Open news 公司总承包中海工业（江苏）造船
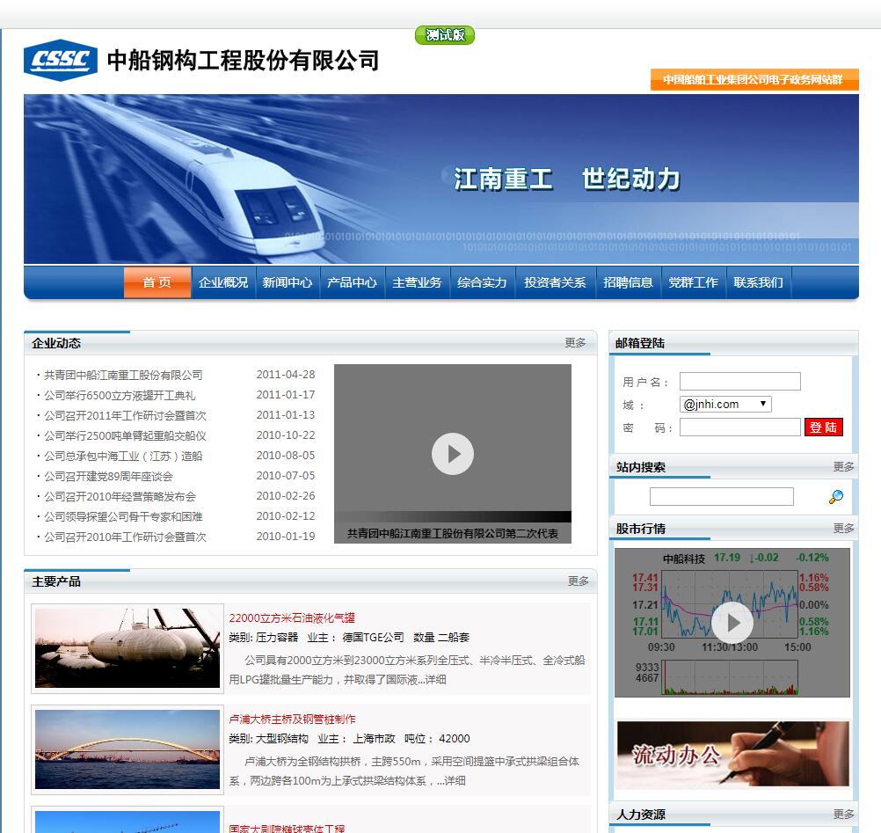Screen dimensions: 881x833 [x=123, y=456]
